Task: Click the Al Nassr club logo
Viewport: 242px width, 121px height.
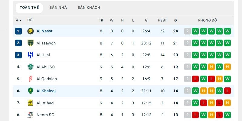Action: coord(30,31)
